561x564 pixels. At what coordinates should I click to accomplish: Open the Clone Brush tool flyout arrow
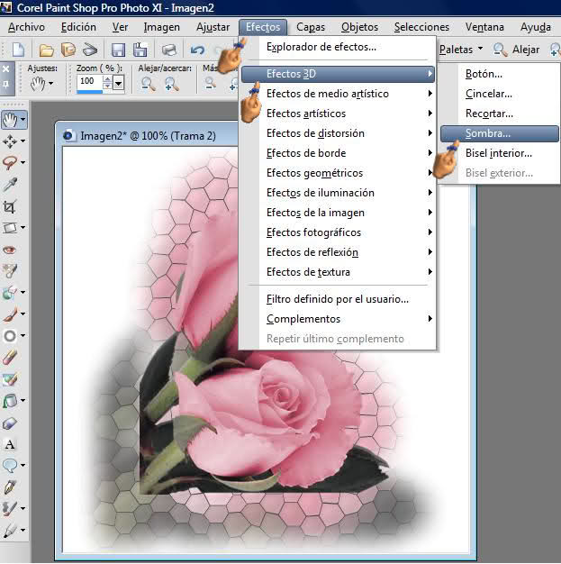(23, 292)
